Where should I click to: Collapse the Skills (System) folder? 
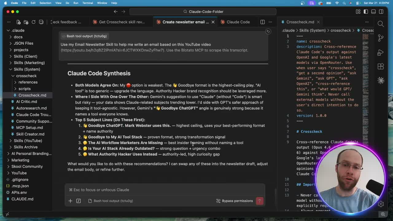(x=27, y=69)
